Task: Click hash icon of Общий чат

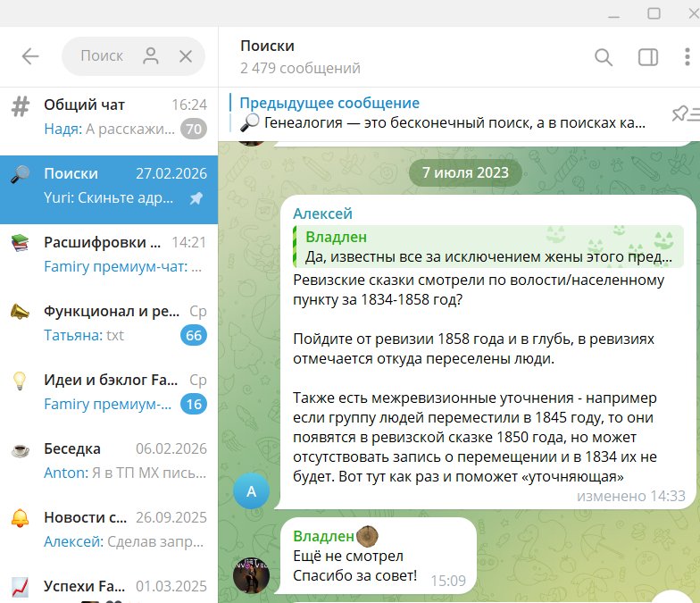Action: [20, 107]
